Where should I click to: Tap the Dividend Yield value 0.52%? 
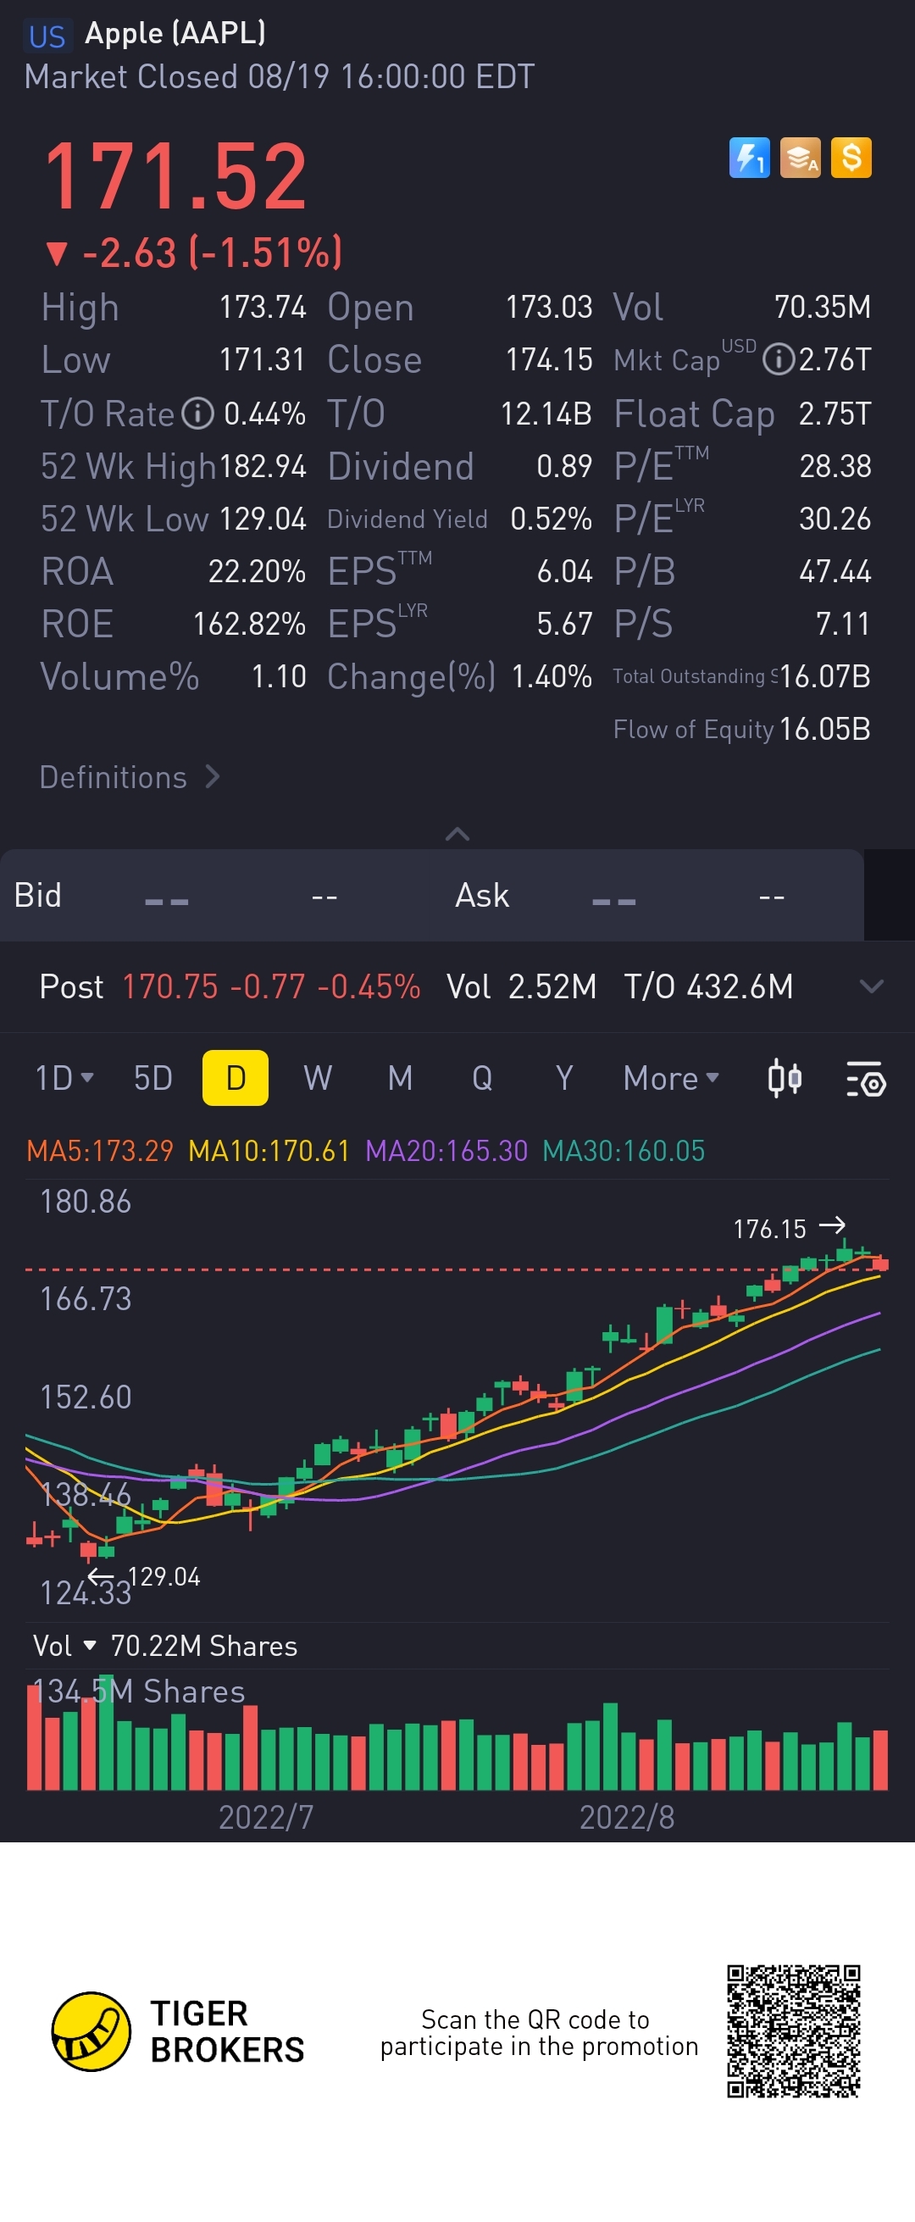pyautogui.click(x=550, y=519)
